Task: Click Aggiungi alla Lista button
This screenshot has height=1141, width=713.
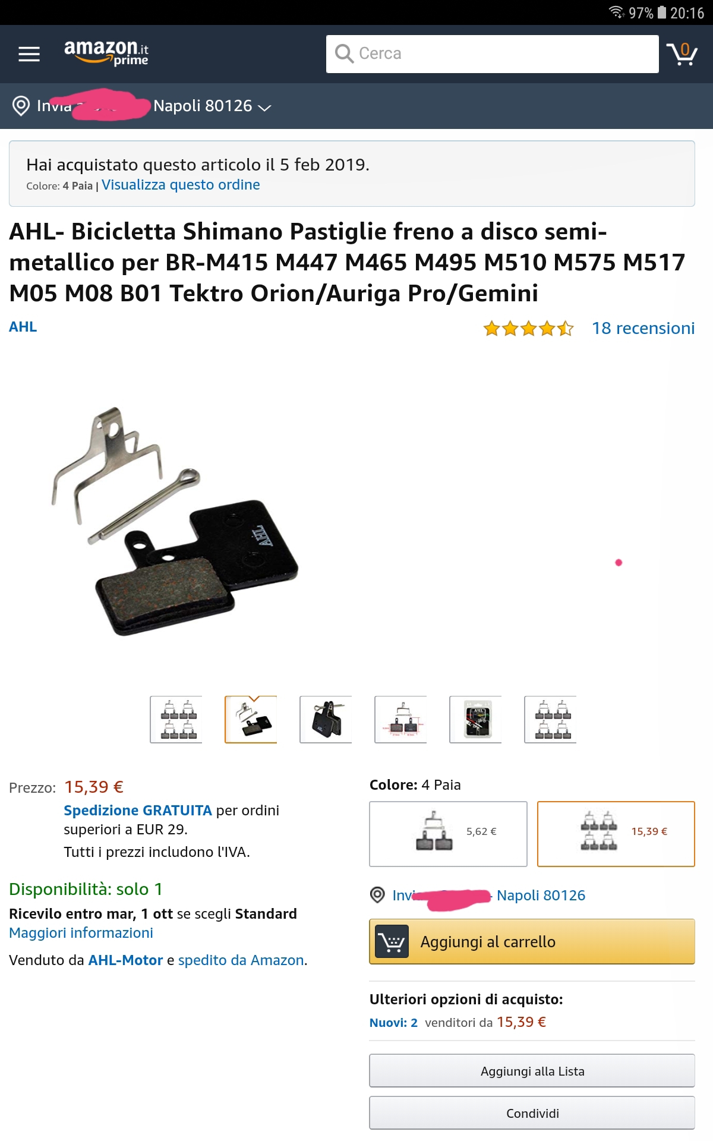Action: [532, 1071]
